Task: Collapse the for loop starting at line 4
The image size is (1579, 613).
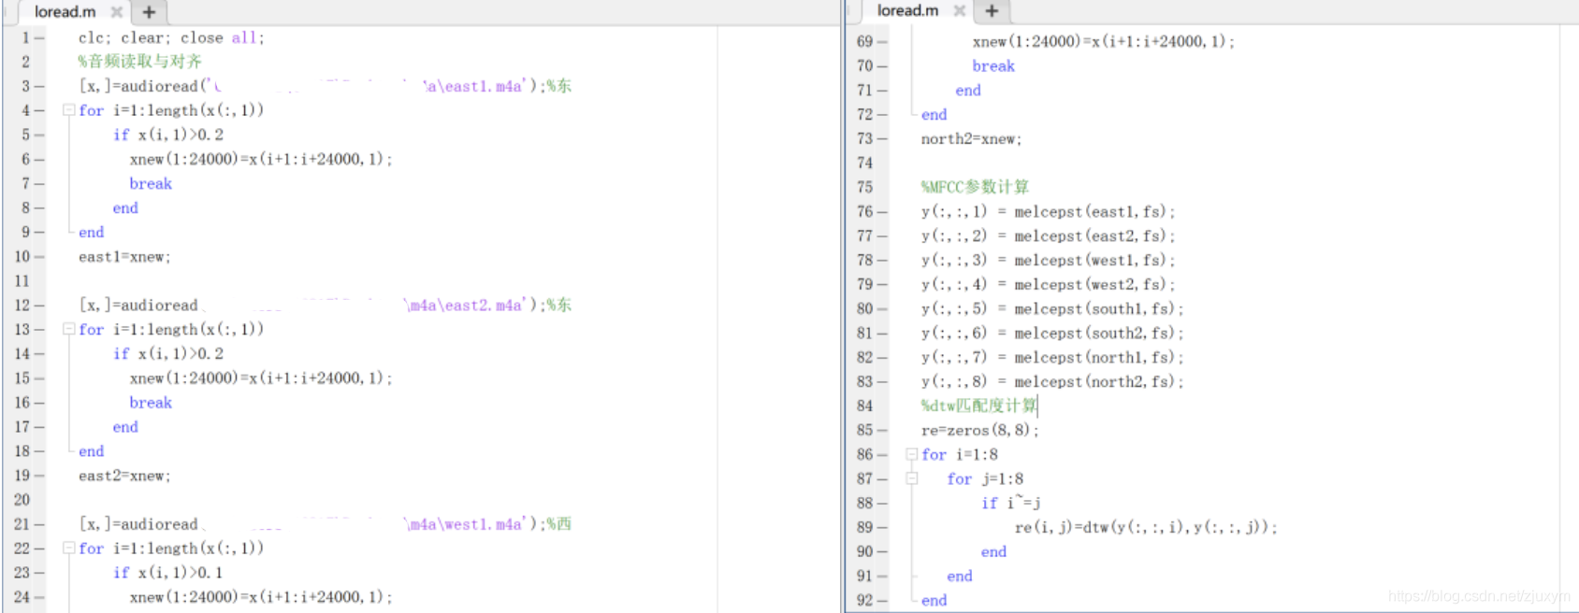Action: pos(68,110)
